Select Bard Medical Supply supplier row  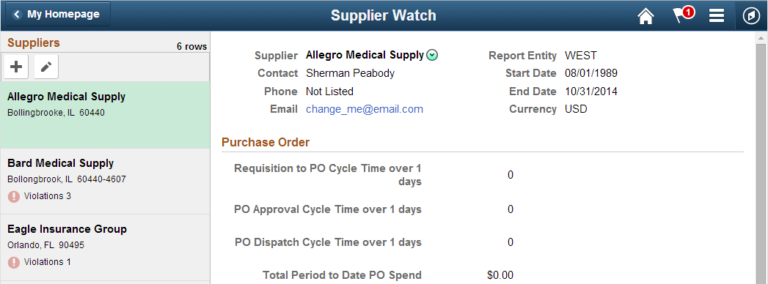[106, 182]
